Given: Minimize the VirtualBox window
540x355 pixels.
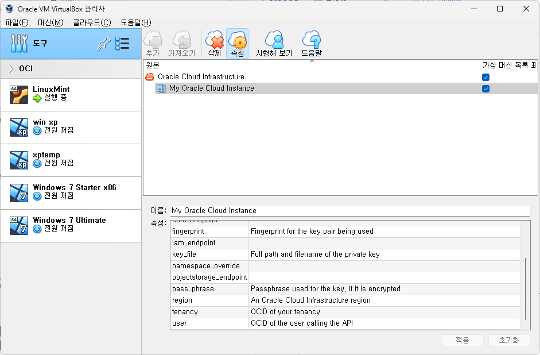Looking at the screenshot, I should [x=474, y=9].
